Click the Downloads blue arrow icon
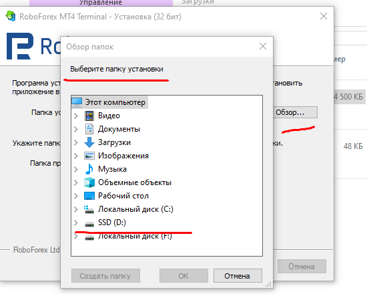 (89, 142)
